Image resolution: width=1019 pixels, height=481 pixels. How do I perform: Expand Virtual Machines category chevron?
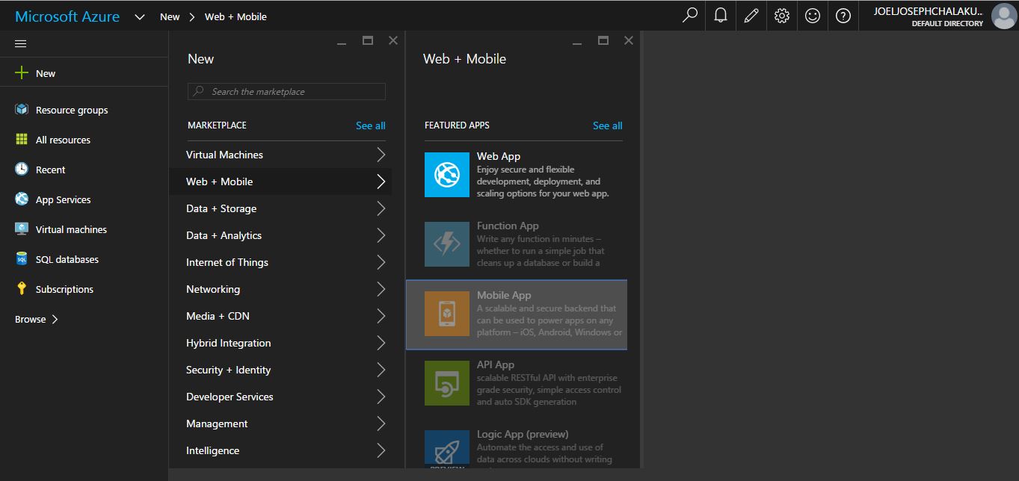coord(381,155)
